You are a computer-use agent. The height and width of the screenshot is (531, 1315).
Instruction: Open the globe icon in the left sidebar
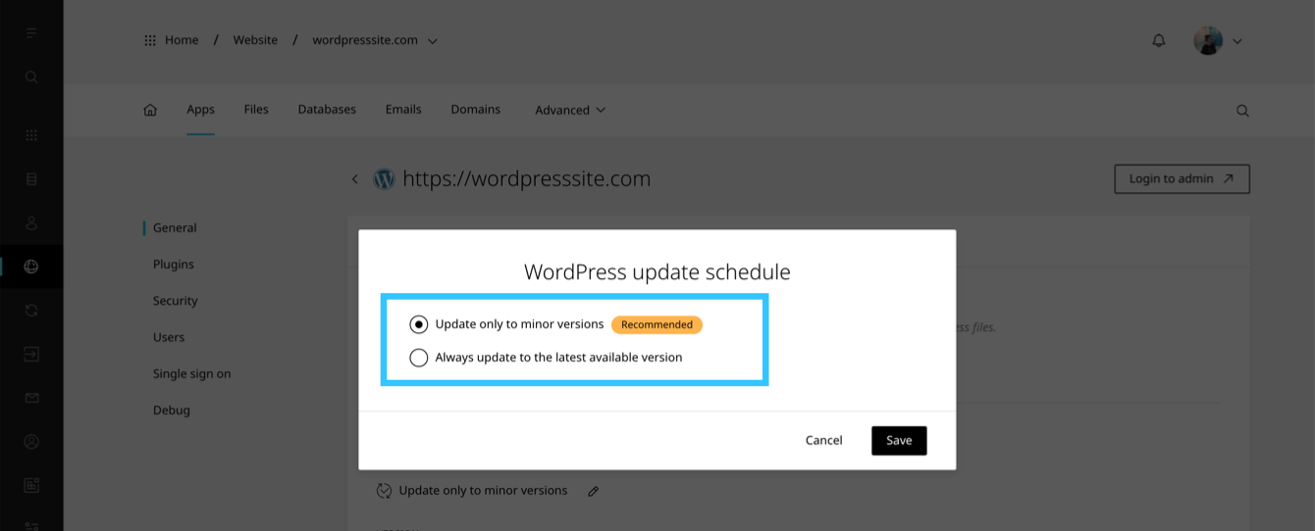pos(31,266)
